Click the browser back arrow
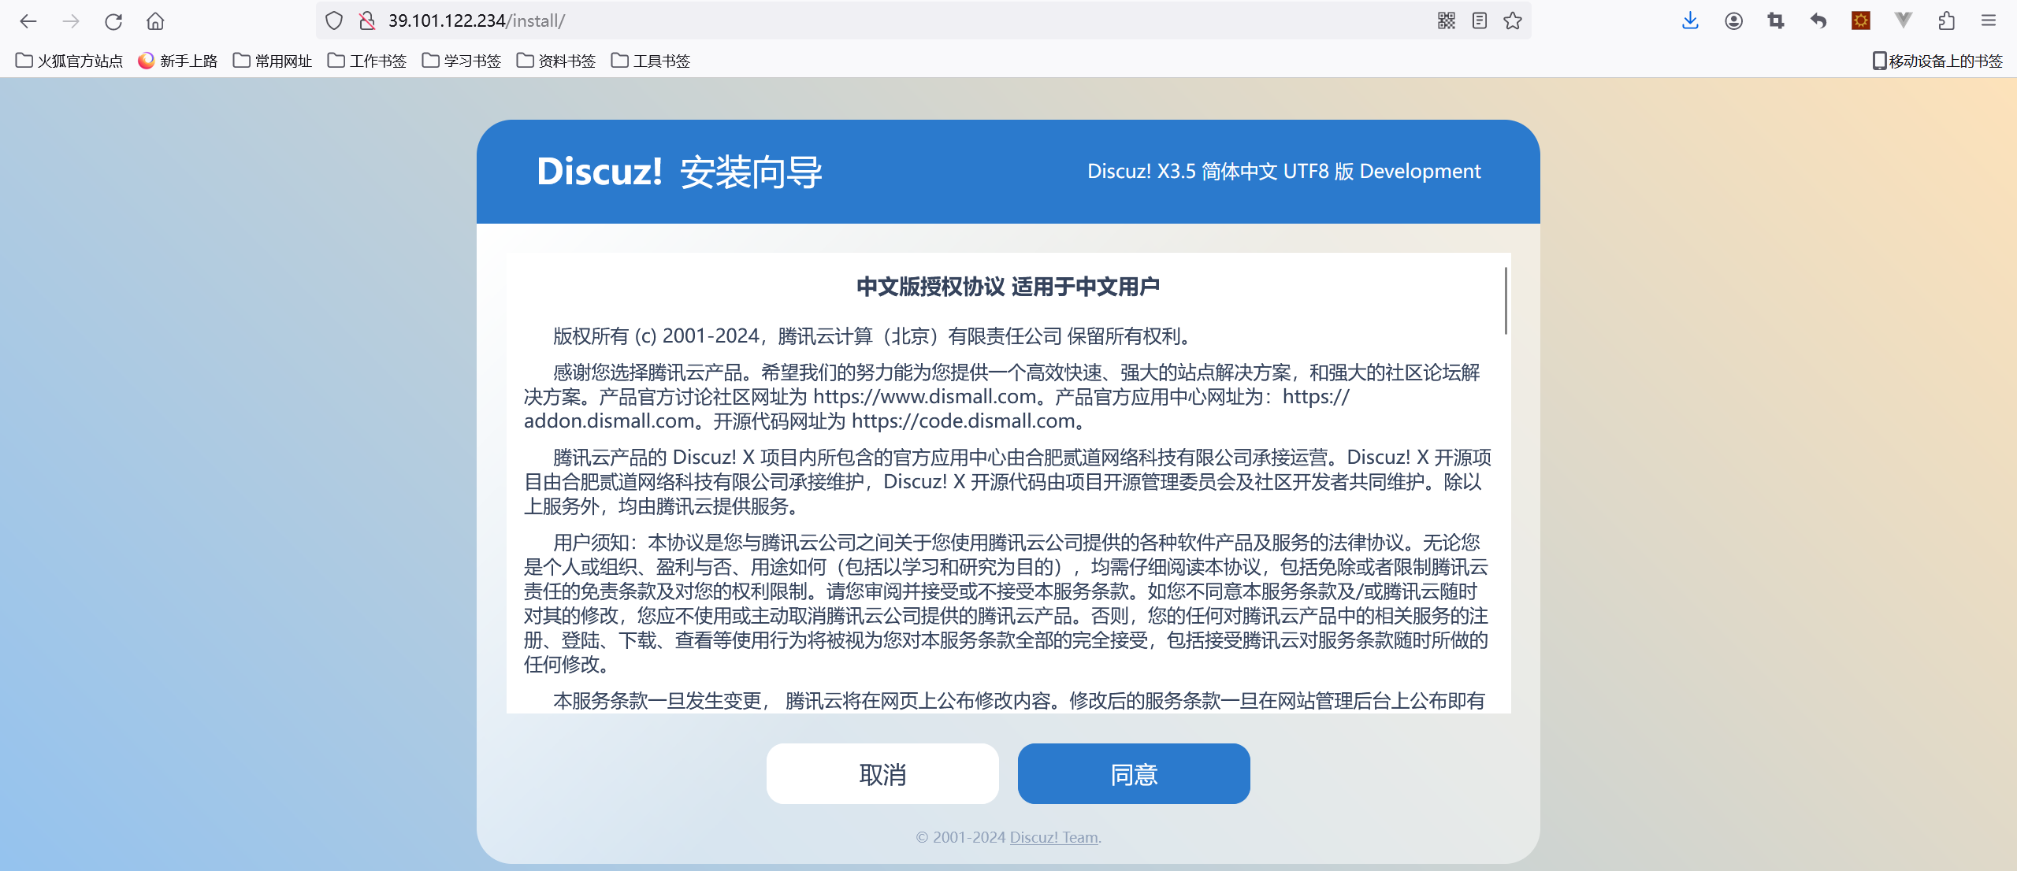The image size is (2017, 871). point(28,21)
